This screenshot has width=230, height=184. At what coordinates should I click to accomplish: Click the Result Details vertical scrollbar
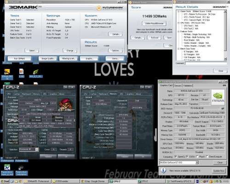(x=225, y=35)
